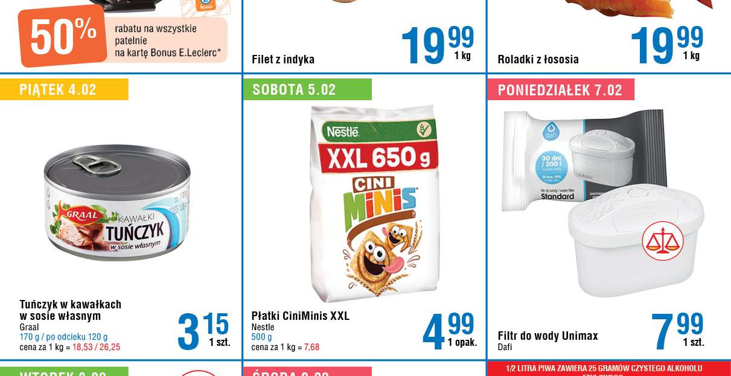Open the Płatki CiniMinis XXL product title
The width and height of the screenshot is (731, 376).
click(301, 316)
